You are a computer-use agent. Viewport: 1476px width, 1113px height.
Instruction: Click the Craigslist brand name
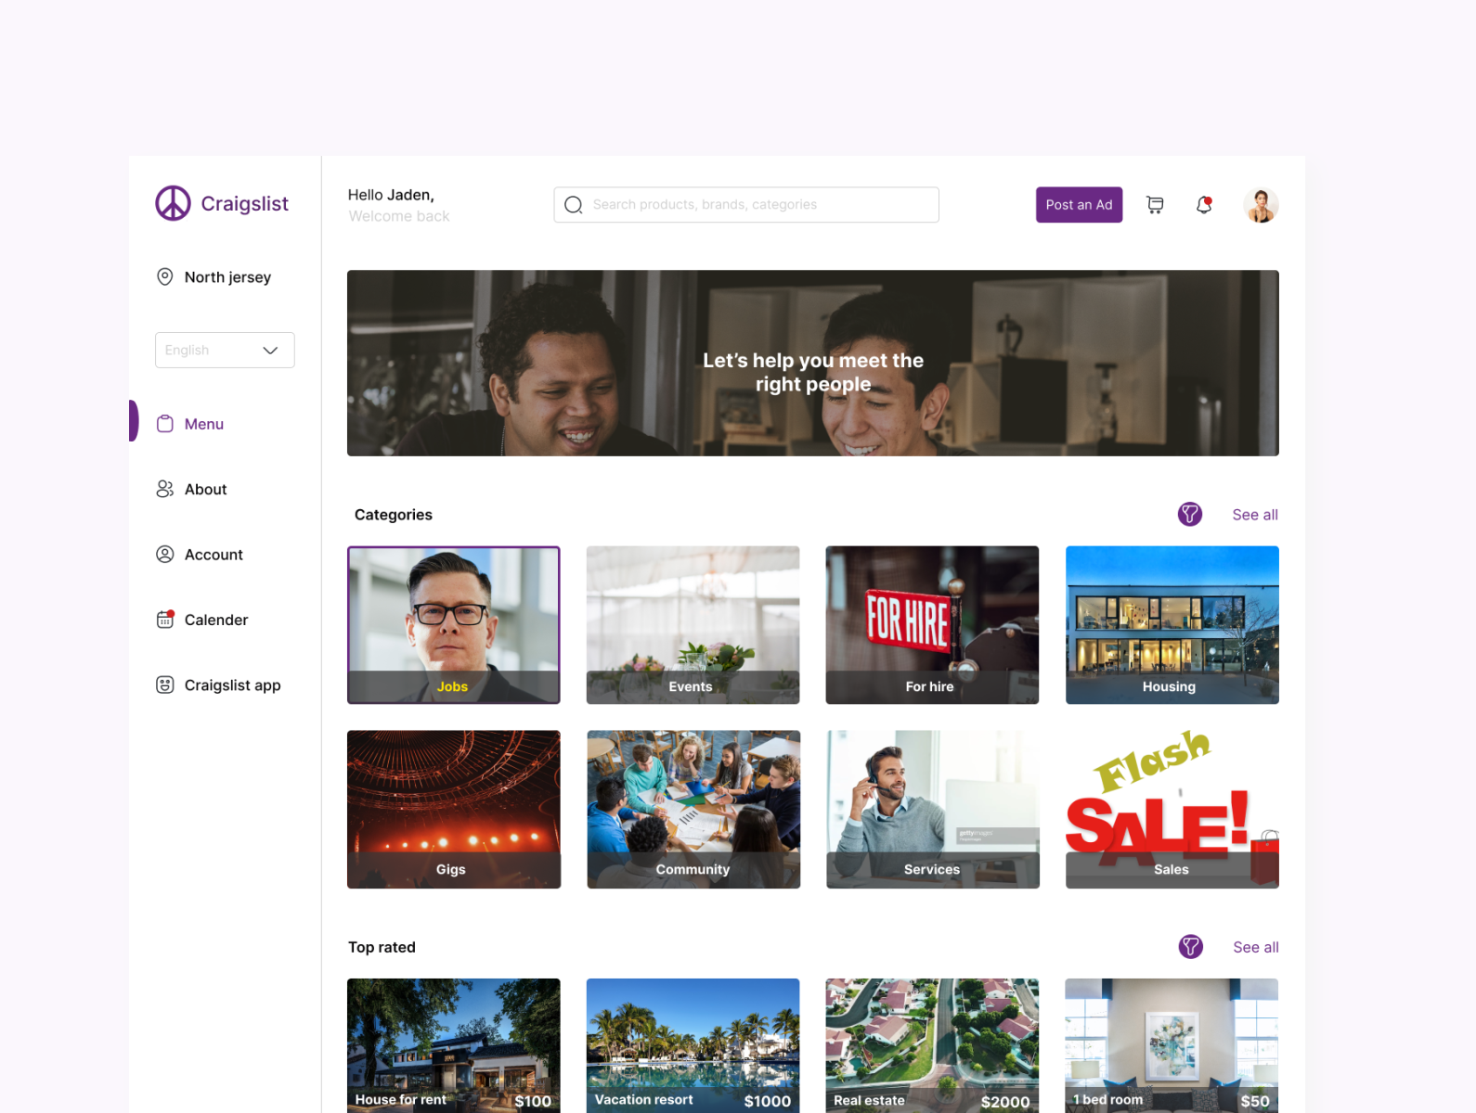click(244, 204)
